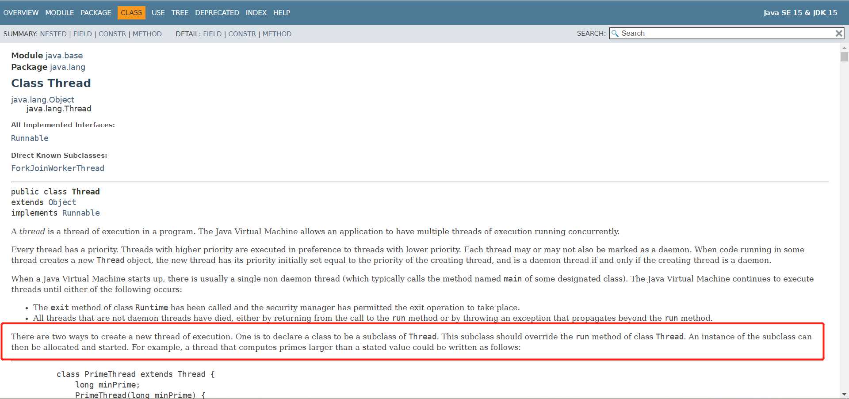
Task: Jump to CONSTR detail section
Action: (x=242, y=34)
